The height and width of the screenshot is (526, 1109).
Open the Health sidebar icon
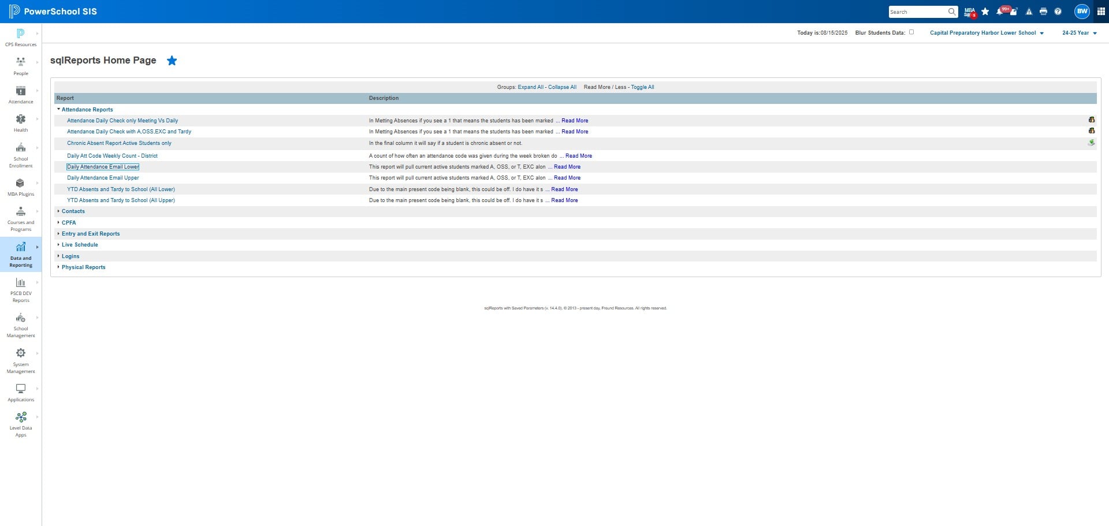coord(21,122)
